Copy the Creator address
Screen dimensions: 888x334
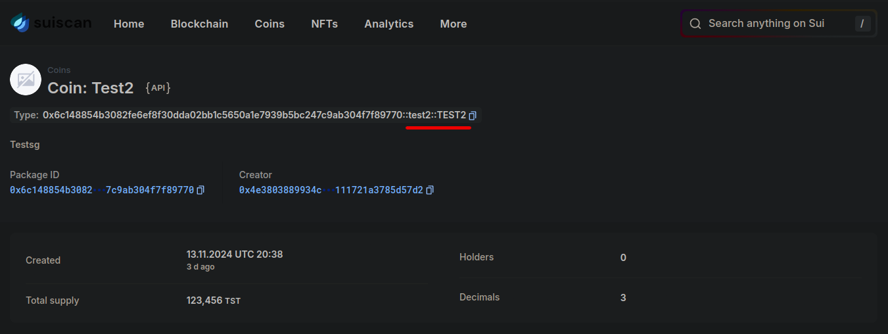430,190
